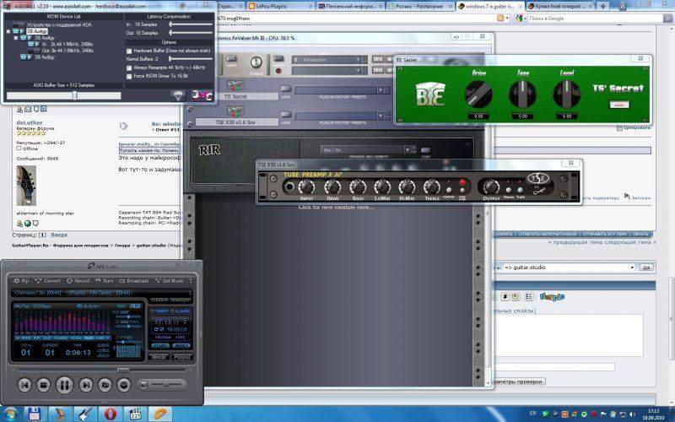The image size is (675, 422).
Task: Open the Opera browser from taskbar
Action: click(111, 414)
